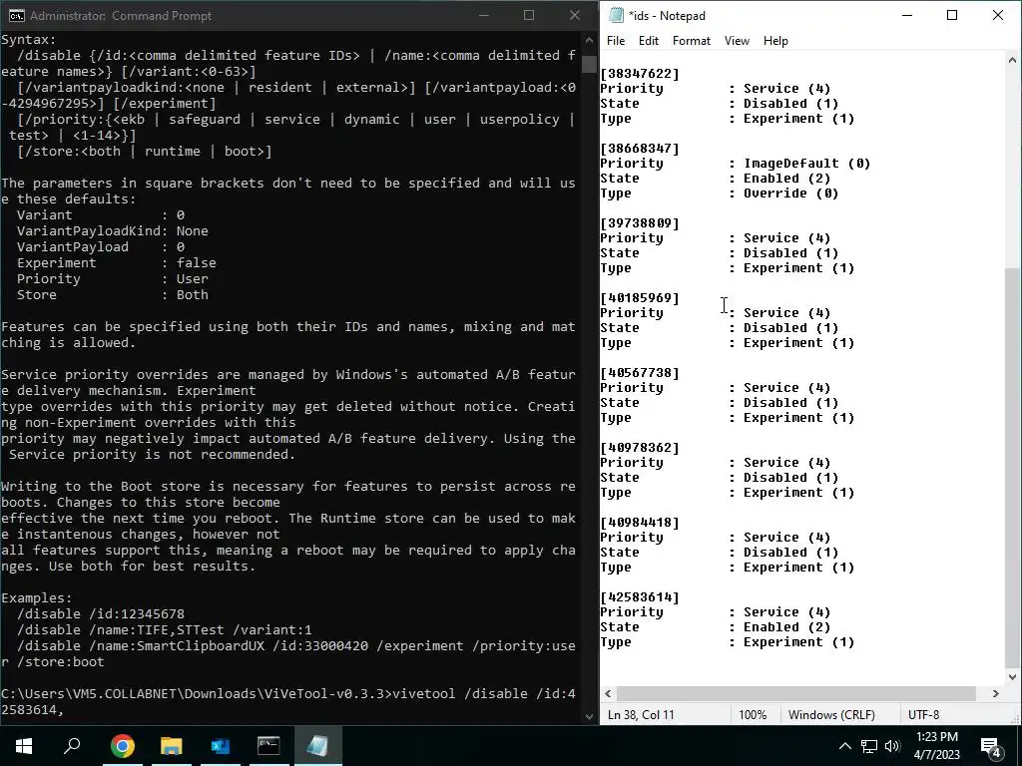Click 'Enabled (2)' under ID 42583614
Screen dimensions: 1022x766
pyautogui.click(x=786, y=627)
